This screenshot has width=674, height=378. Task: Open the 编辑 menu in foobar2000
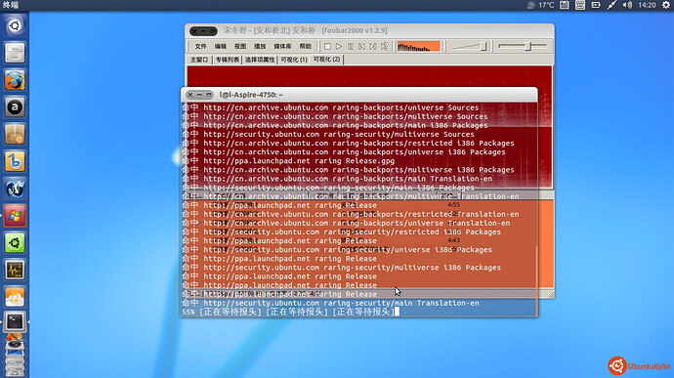[220, 47]
